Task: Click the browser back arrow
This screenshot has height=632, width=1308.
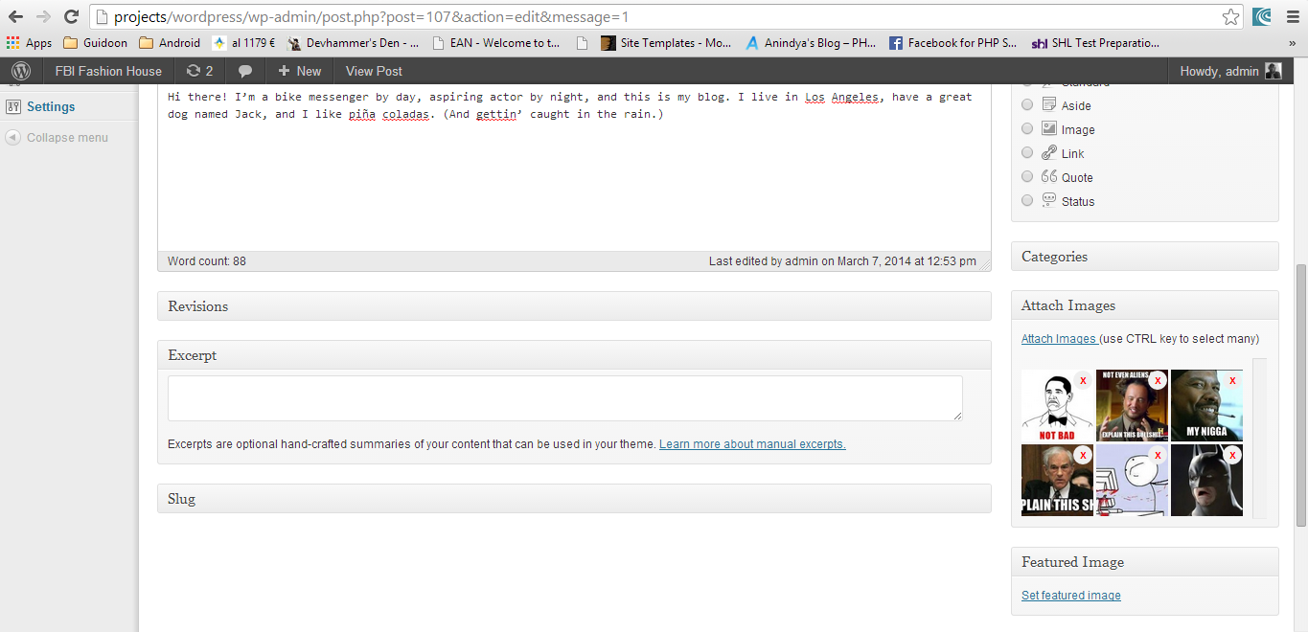Action: tap(15, 16)
